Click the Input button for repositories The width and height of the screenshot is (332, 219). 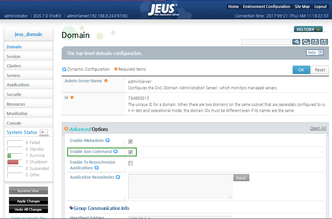coord(241,178)
